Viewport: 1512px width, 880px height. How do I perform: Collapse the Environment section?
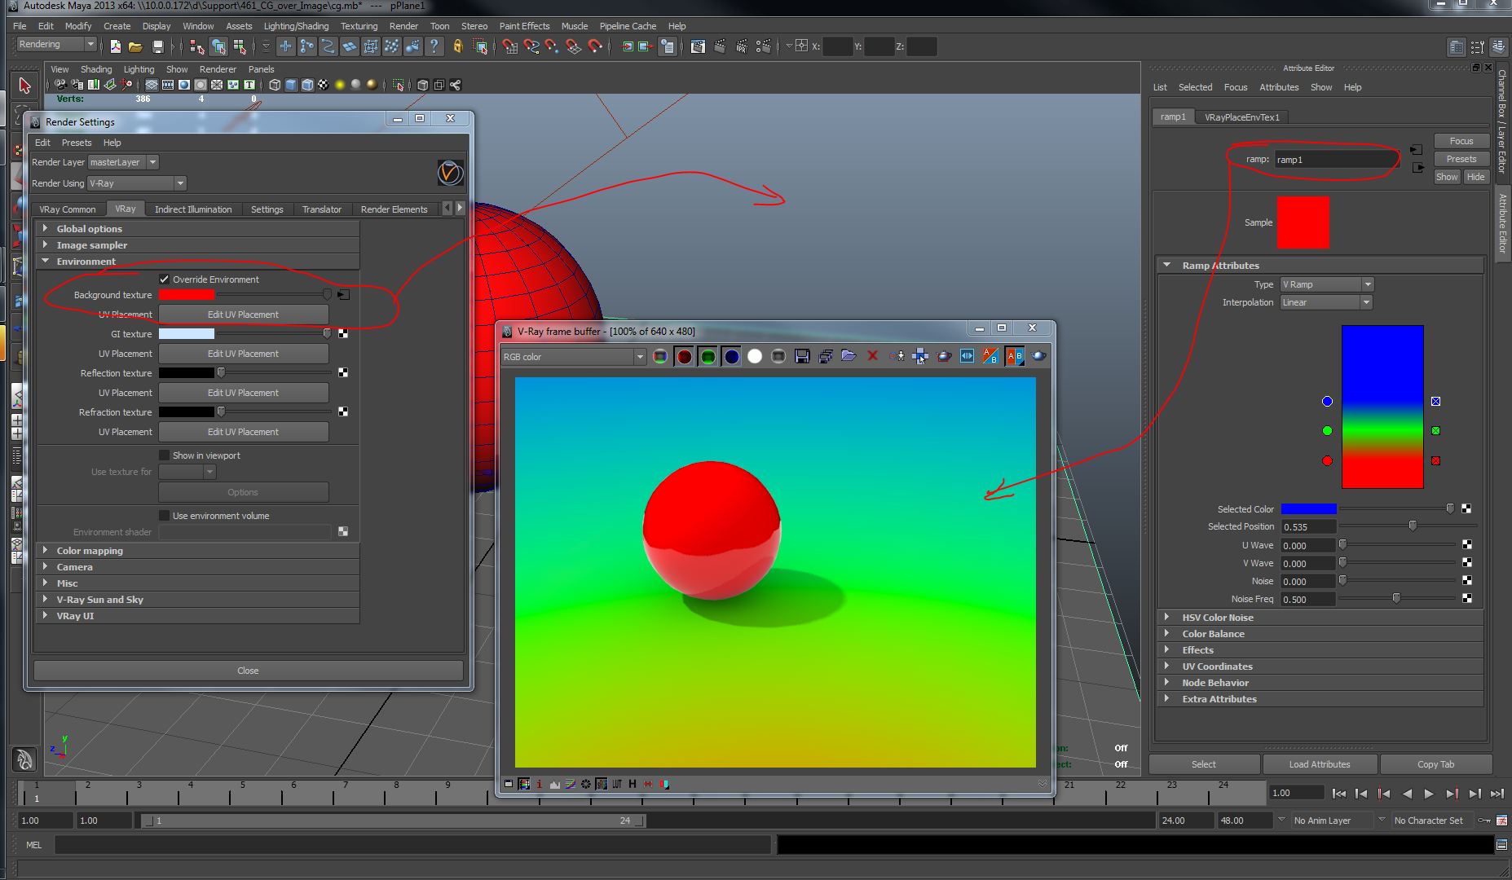click(x=197, y=262)
